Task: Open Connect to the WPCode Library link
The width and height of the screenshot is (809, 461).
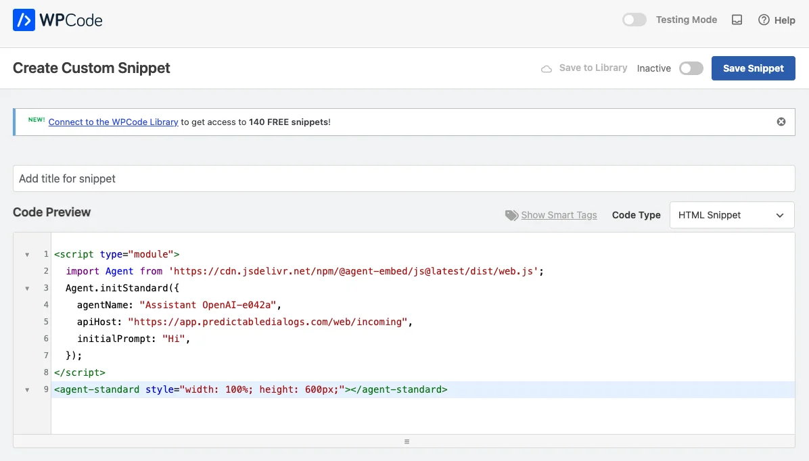Action: pyautogui.click(x=114, y=122)
